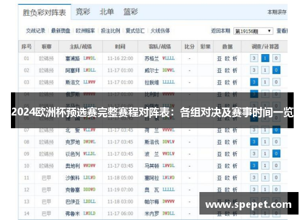Toggle pick 0 for row 02 阿塞拜
Image resolution: width=304 pixels, height=220 pixels.
click(x=276, y=70)
